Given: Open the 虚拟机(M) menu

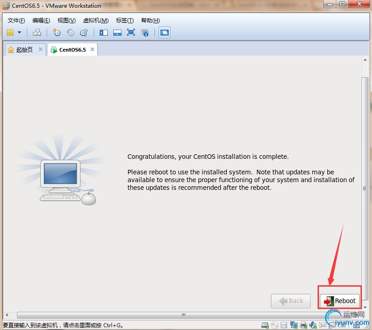Looking at the screenshot, I should [96, 21].
